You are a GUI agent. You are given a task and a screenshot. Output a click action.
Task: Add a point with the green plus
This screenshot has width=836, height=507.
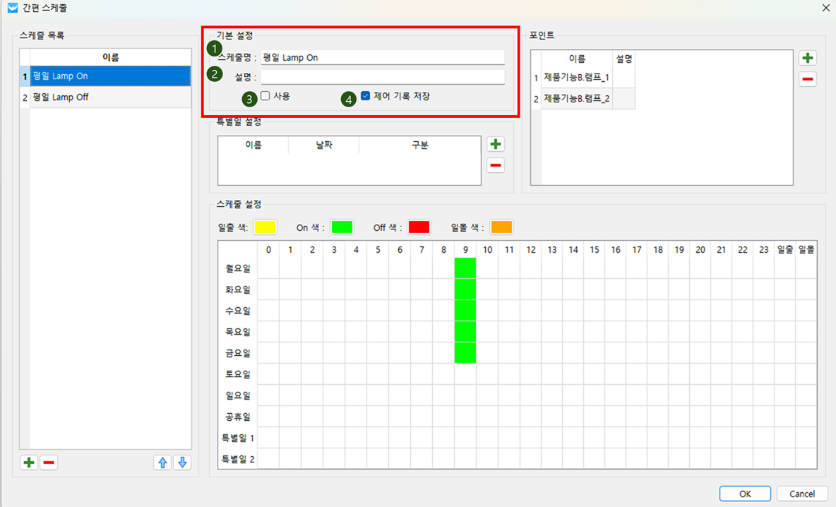point(808,59)
